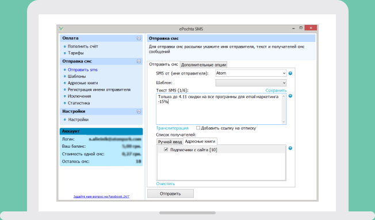Image resolution: width=375 pixels, height=220 pixels.
Task: Open Шаблоны in sidebar
Action: 76,76
